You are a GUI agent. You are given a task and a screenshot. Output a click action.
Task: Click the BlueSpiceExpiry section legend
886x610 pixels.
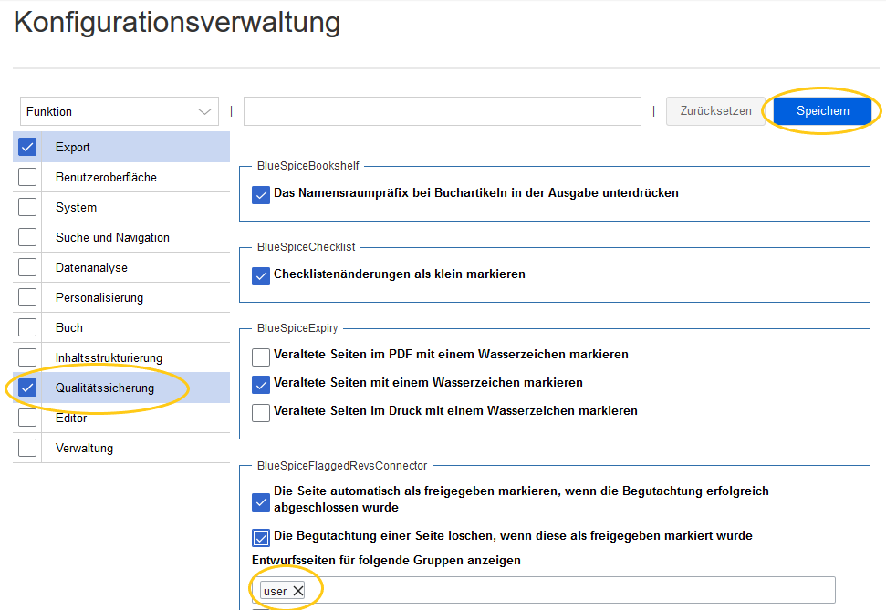point(297,328)
